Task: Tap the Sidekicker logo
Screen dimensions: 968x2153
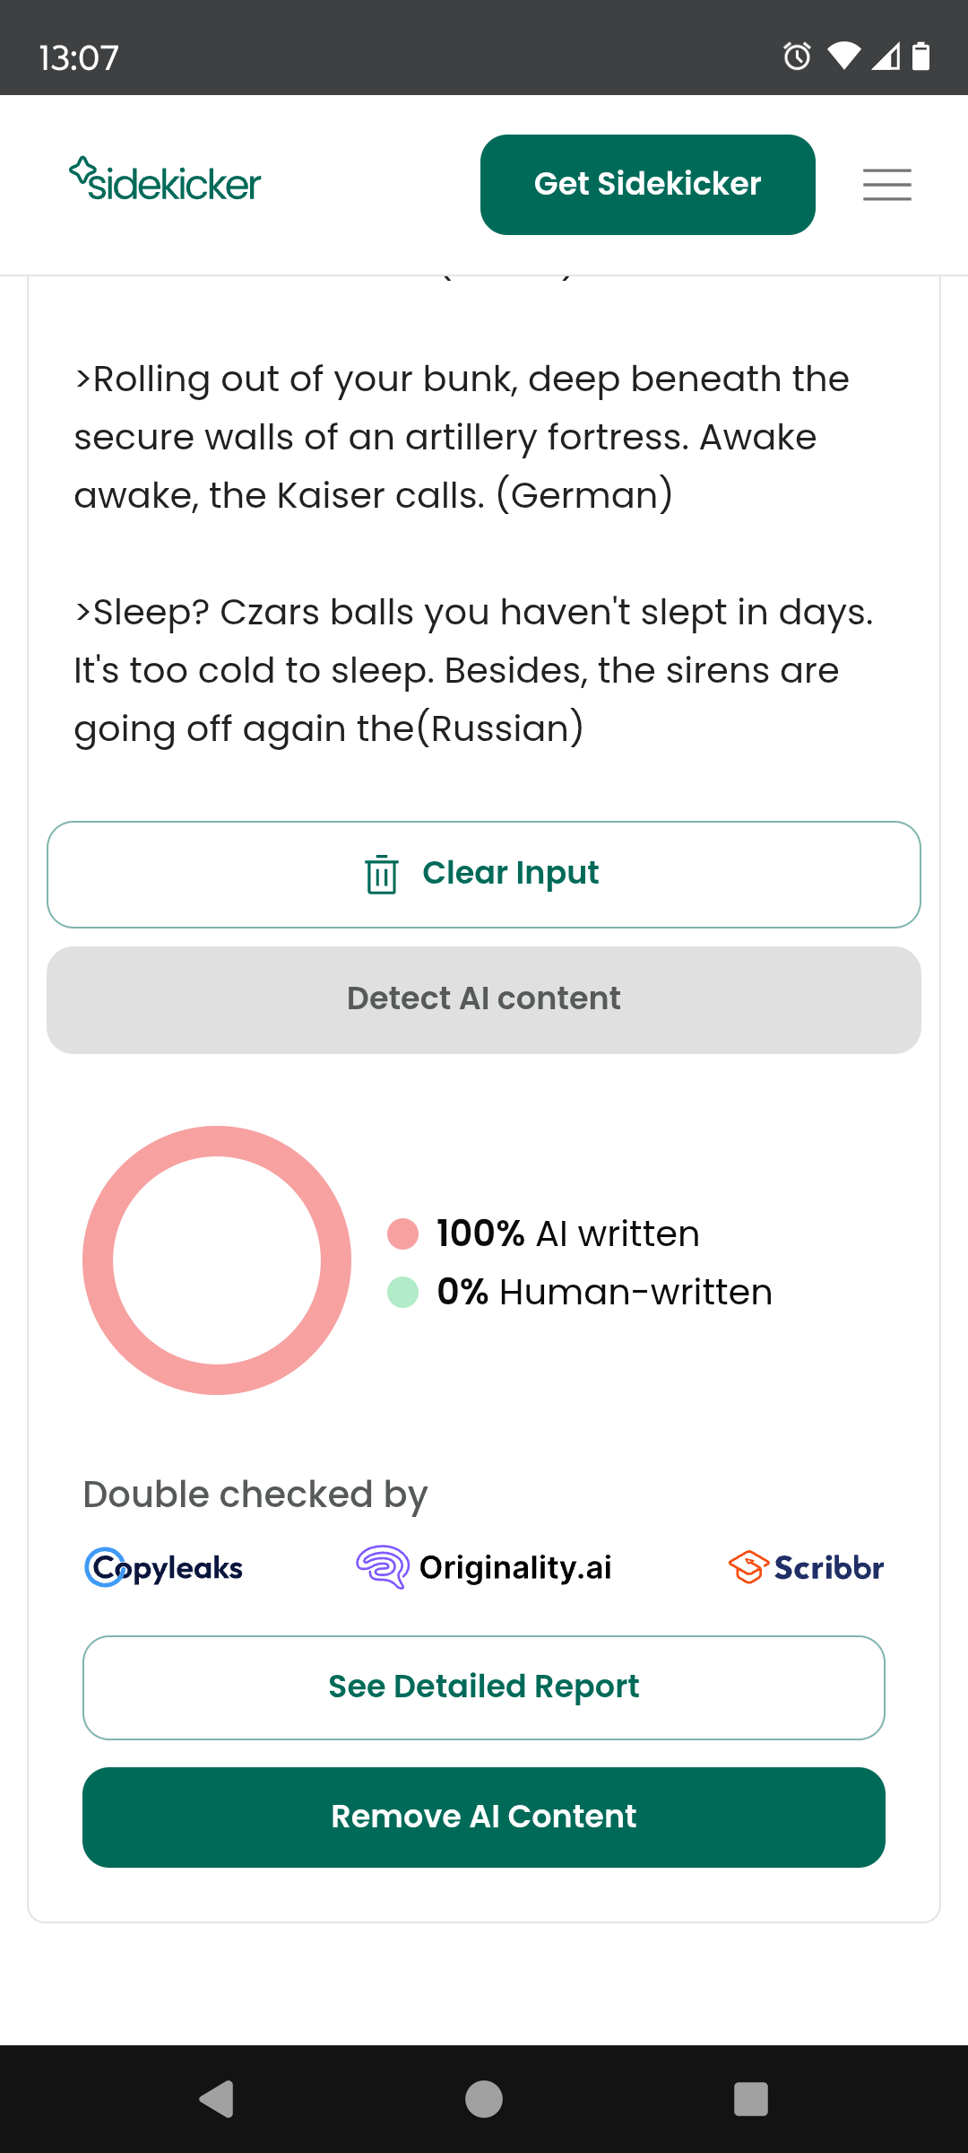Action: click(x=165, y=180)
